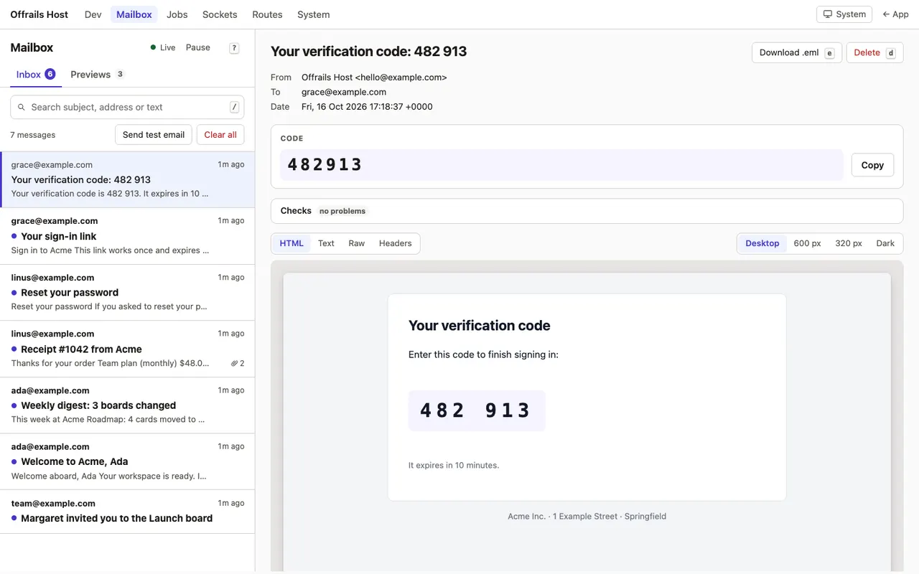
Task: Open the Dev nav item
Action: click(x=93, y=14)
